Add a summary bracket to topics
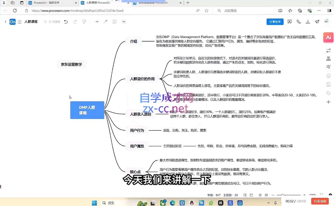This screenshot has width=334, height=206. (x=115, y=21)
